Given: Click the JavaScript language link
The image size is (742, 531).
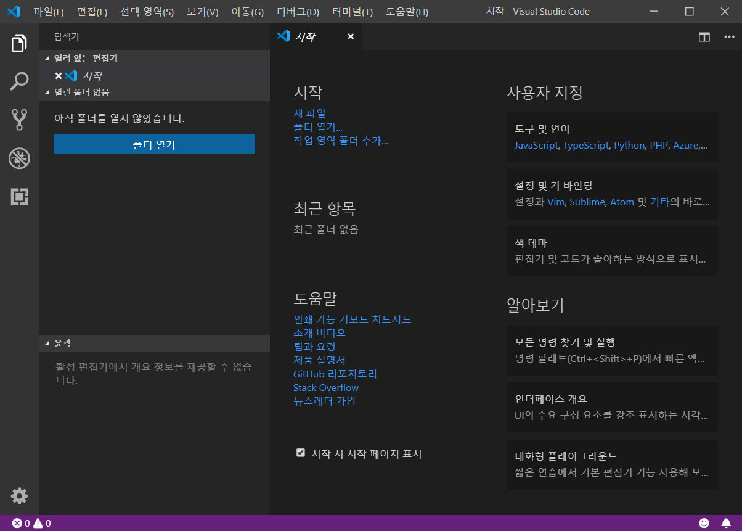Looking at the screenshot, I should [x=537, y=146].
